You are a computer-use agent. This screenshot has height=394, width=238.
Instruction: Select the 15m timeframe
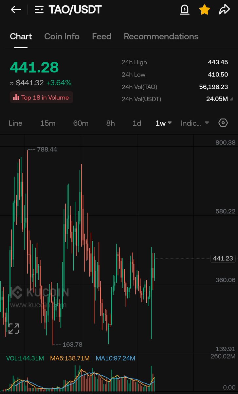coord(48,123)
